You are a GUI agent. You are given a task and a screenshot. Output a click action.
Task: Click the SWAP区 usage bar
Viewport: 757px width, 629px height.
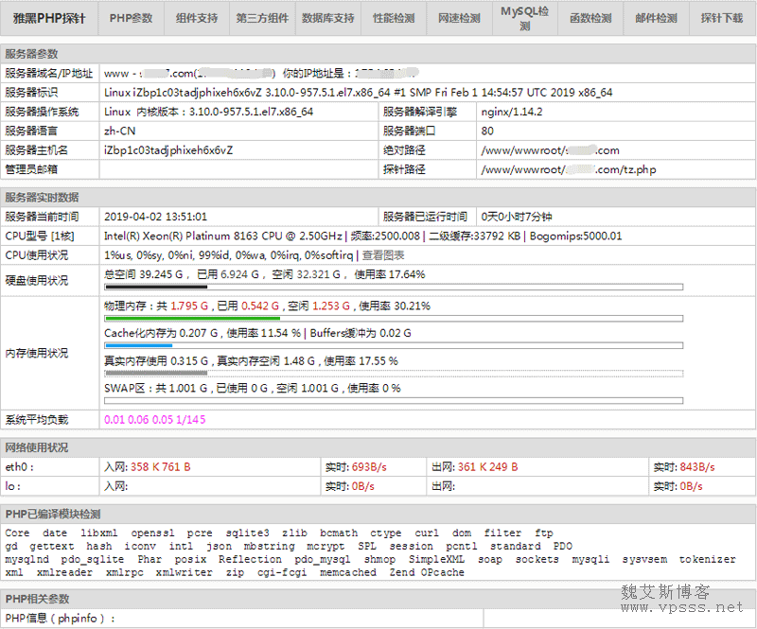(x=392, y=400)
